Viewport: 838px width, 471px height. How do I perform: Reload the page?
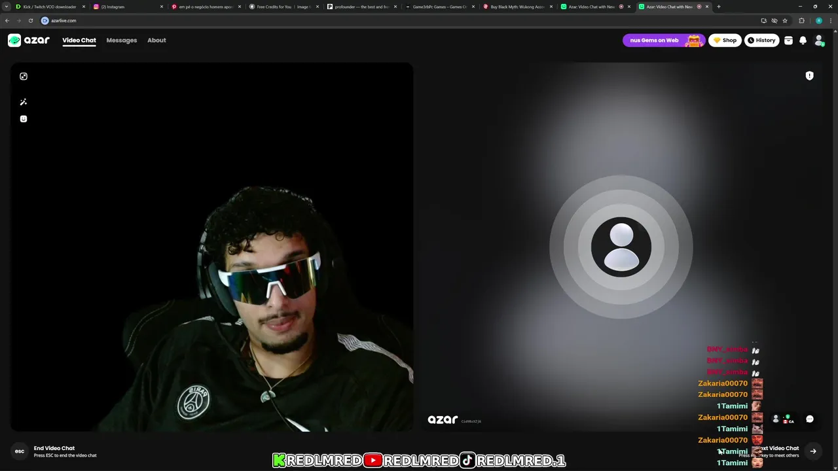point(31,20)
